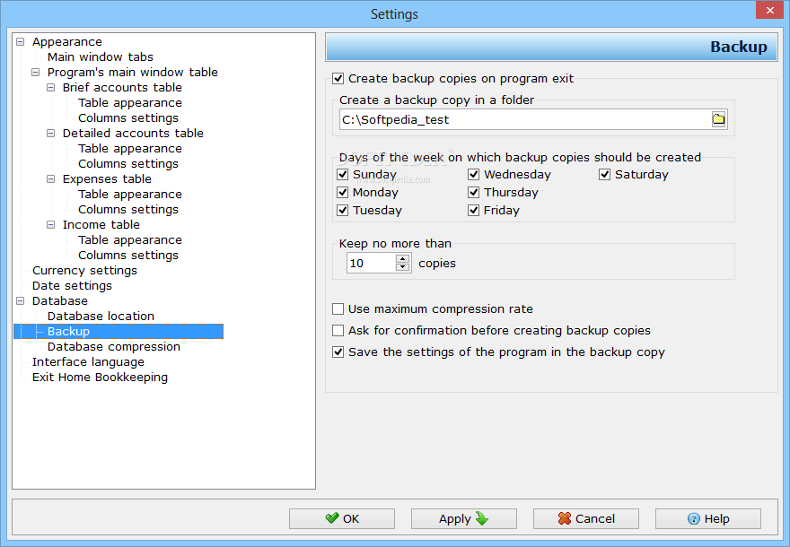Increase the number of copies to keep

[x=402, y=258]
